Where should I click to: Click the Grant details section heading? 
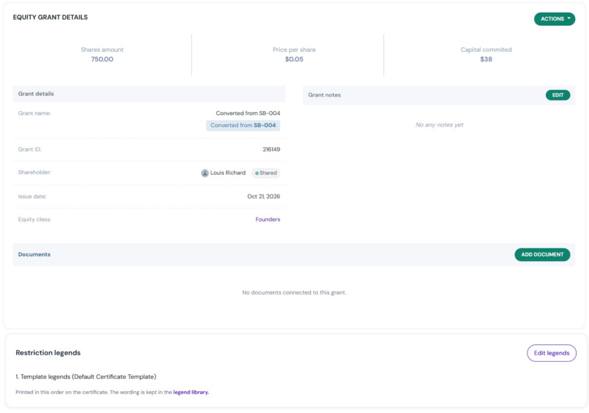tap(36, 94)
